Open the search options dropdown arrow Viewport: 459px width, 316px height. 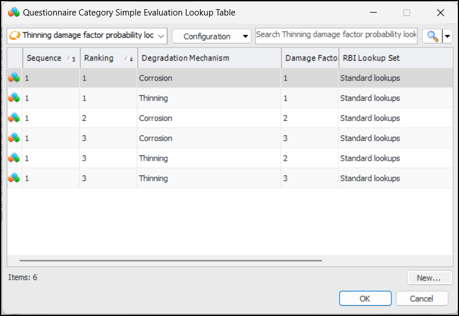448,36
